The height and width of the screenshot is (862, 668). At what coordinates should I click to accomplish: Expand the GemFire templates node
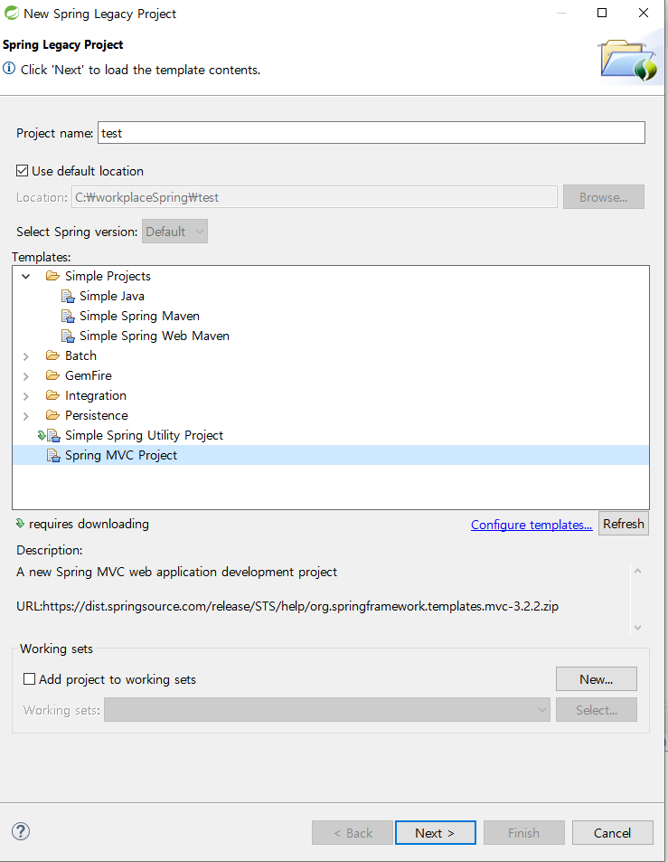click(x=26, y=376)
